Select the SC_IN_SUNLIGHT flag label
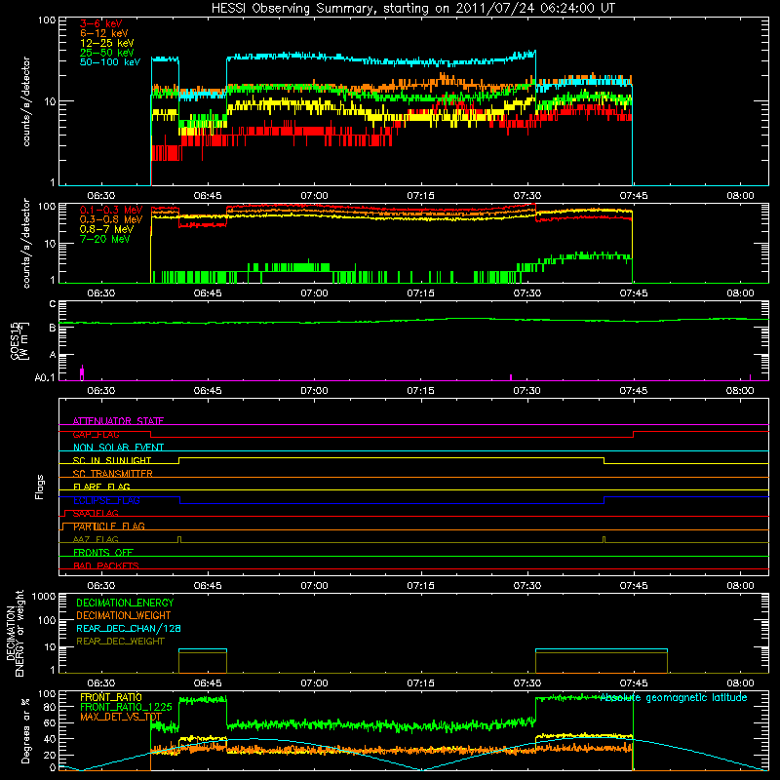 (x=112, y=460)
